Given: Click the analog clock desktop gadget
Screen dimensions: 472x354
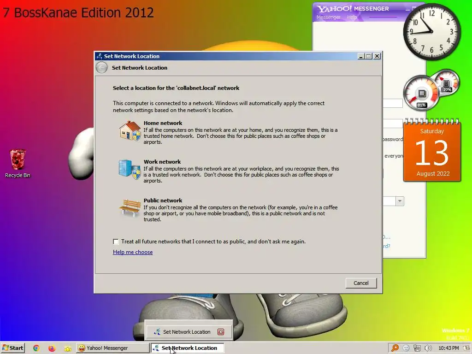Looking at the screenshot, I should 432,32.
